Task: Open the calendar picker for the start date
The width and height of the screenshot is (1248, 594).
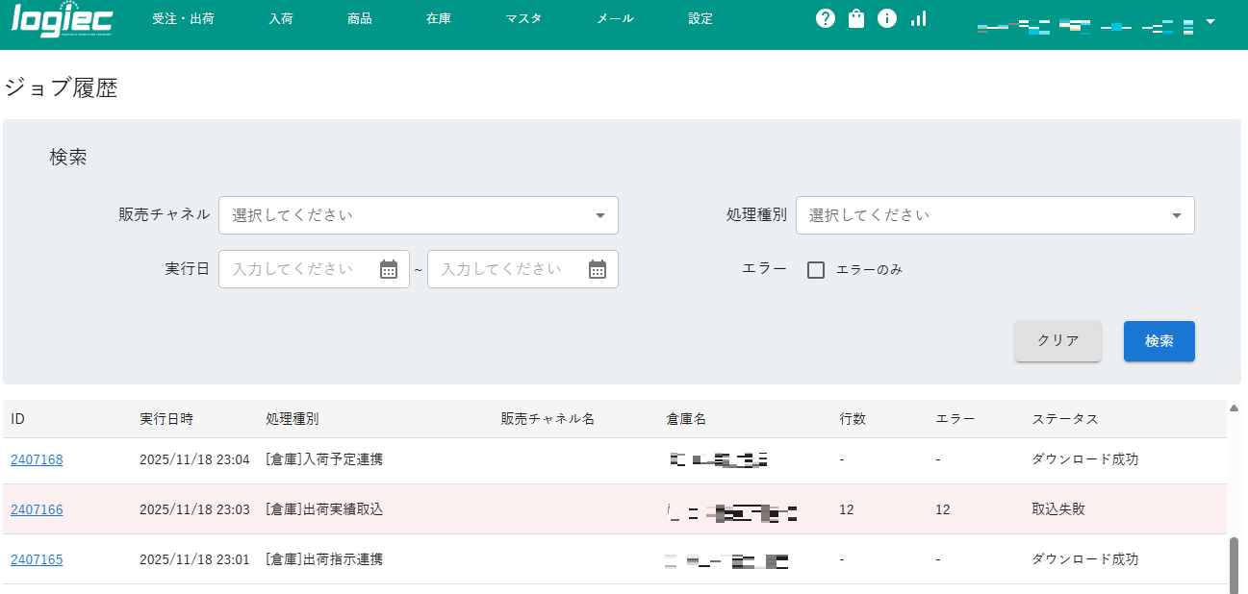Action: 388,269
